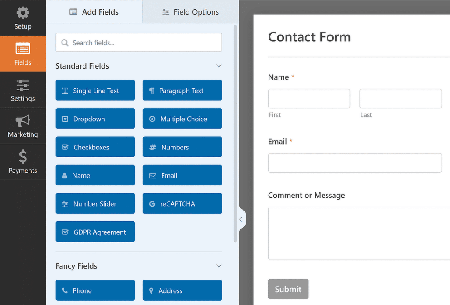Image resolution: width=450 pixels, height=305 pixels.
Task: Open the Setup panel
Action: point(23,18)
